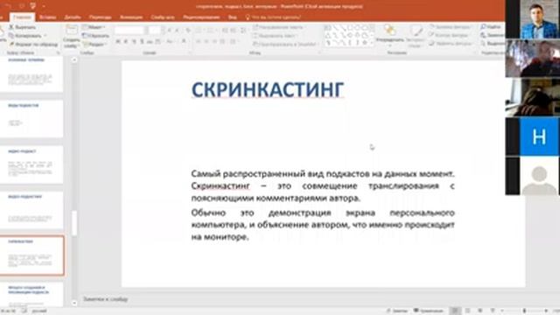
Task: Click Направление текста text direction
Action: (x=278, y=27)
